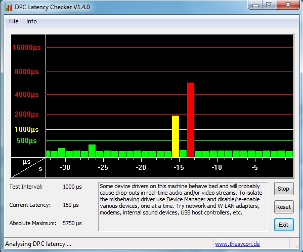
Task: Click the -30 seconds timeline marker
Action: (65, 167)
